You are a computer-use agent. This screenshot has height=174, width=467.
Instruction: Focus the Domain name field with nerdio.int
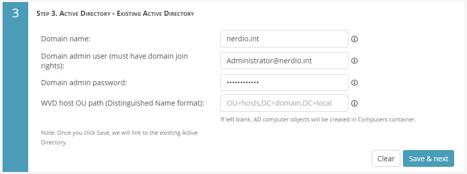click(284, 39)
